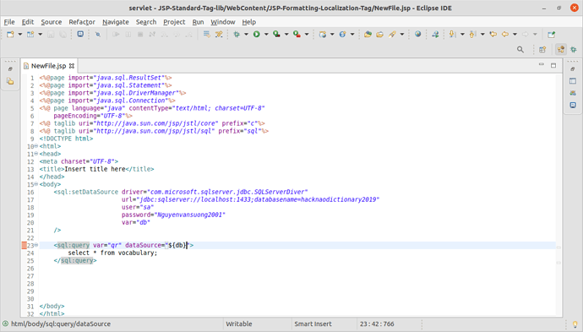Open the Help menu

[x=249, y=22]
